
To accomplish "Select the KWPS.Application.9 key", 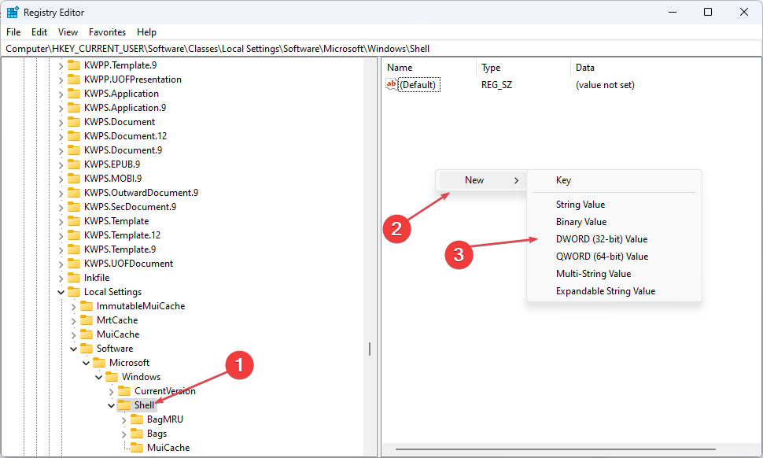I will (125, 108).
